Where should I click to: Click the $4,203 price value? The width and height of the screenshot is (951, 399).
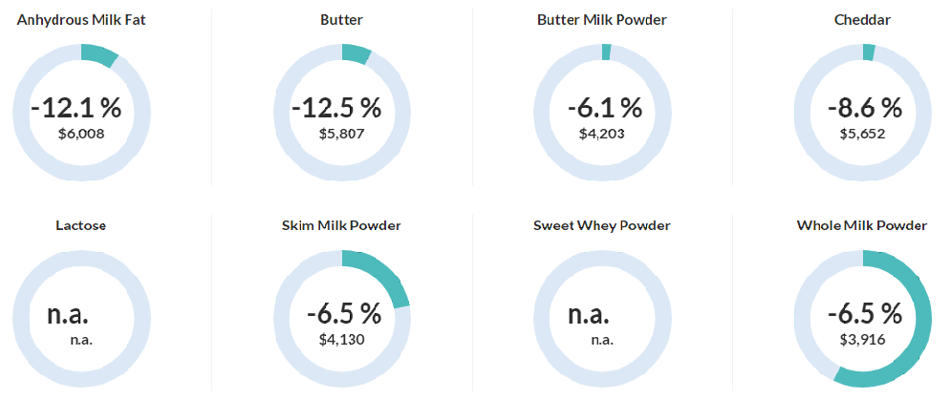pos(602,134)
